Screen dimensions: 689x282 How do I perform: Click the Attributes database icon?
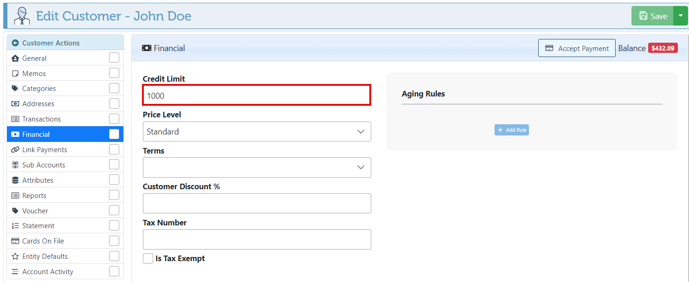15,180
